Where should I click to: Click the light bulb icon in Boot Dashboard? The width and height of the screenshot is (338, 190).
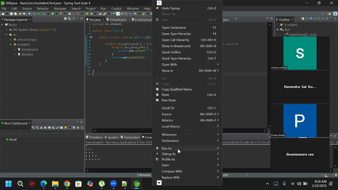pos(66,128)
